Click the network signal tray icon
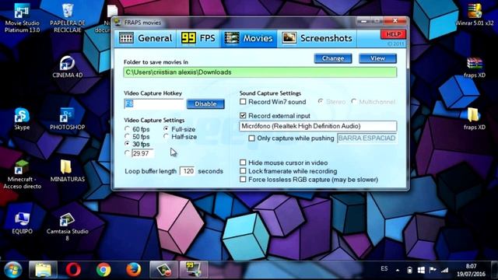Image resolution: width=498 pixels, height=280 pixels. tap(445, 270)
